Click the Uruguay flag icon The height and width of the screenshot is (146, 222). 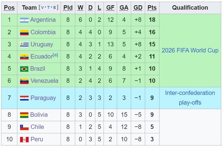(24, 44)
